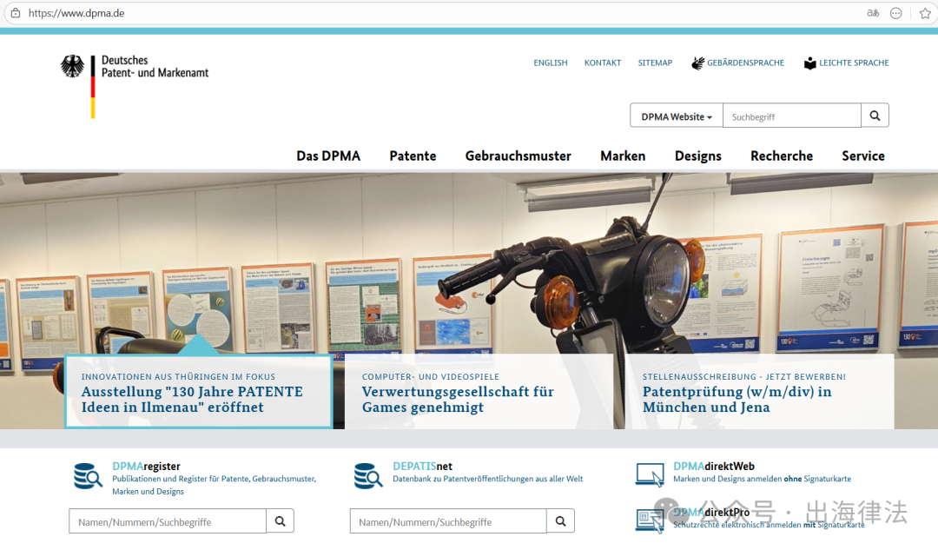Click the Suchbegriff website search field
The height and width of the screenshot is (550, 938).
(792, 116)
